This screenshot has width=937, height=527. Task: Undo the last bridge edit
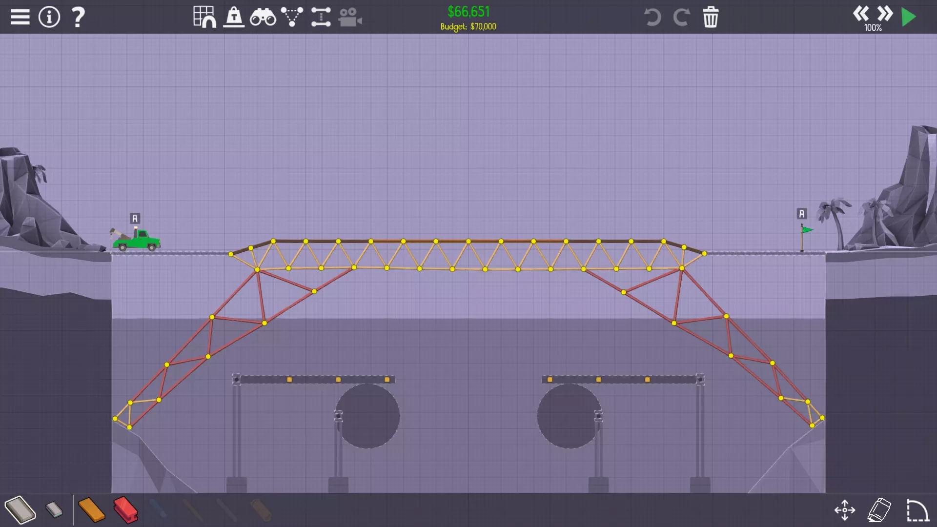tap(652, 17)
